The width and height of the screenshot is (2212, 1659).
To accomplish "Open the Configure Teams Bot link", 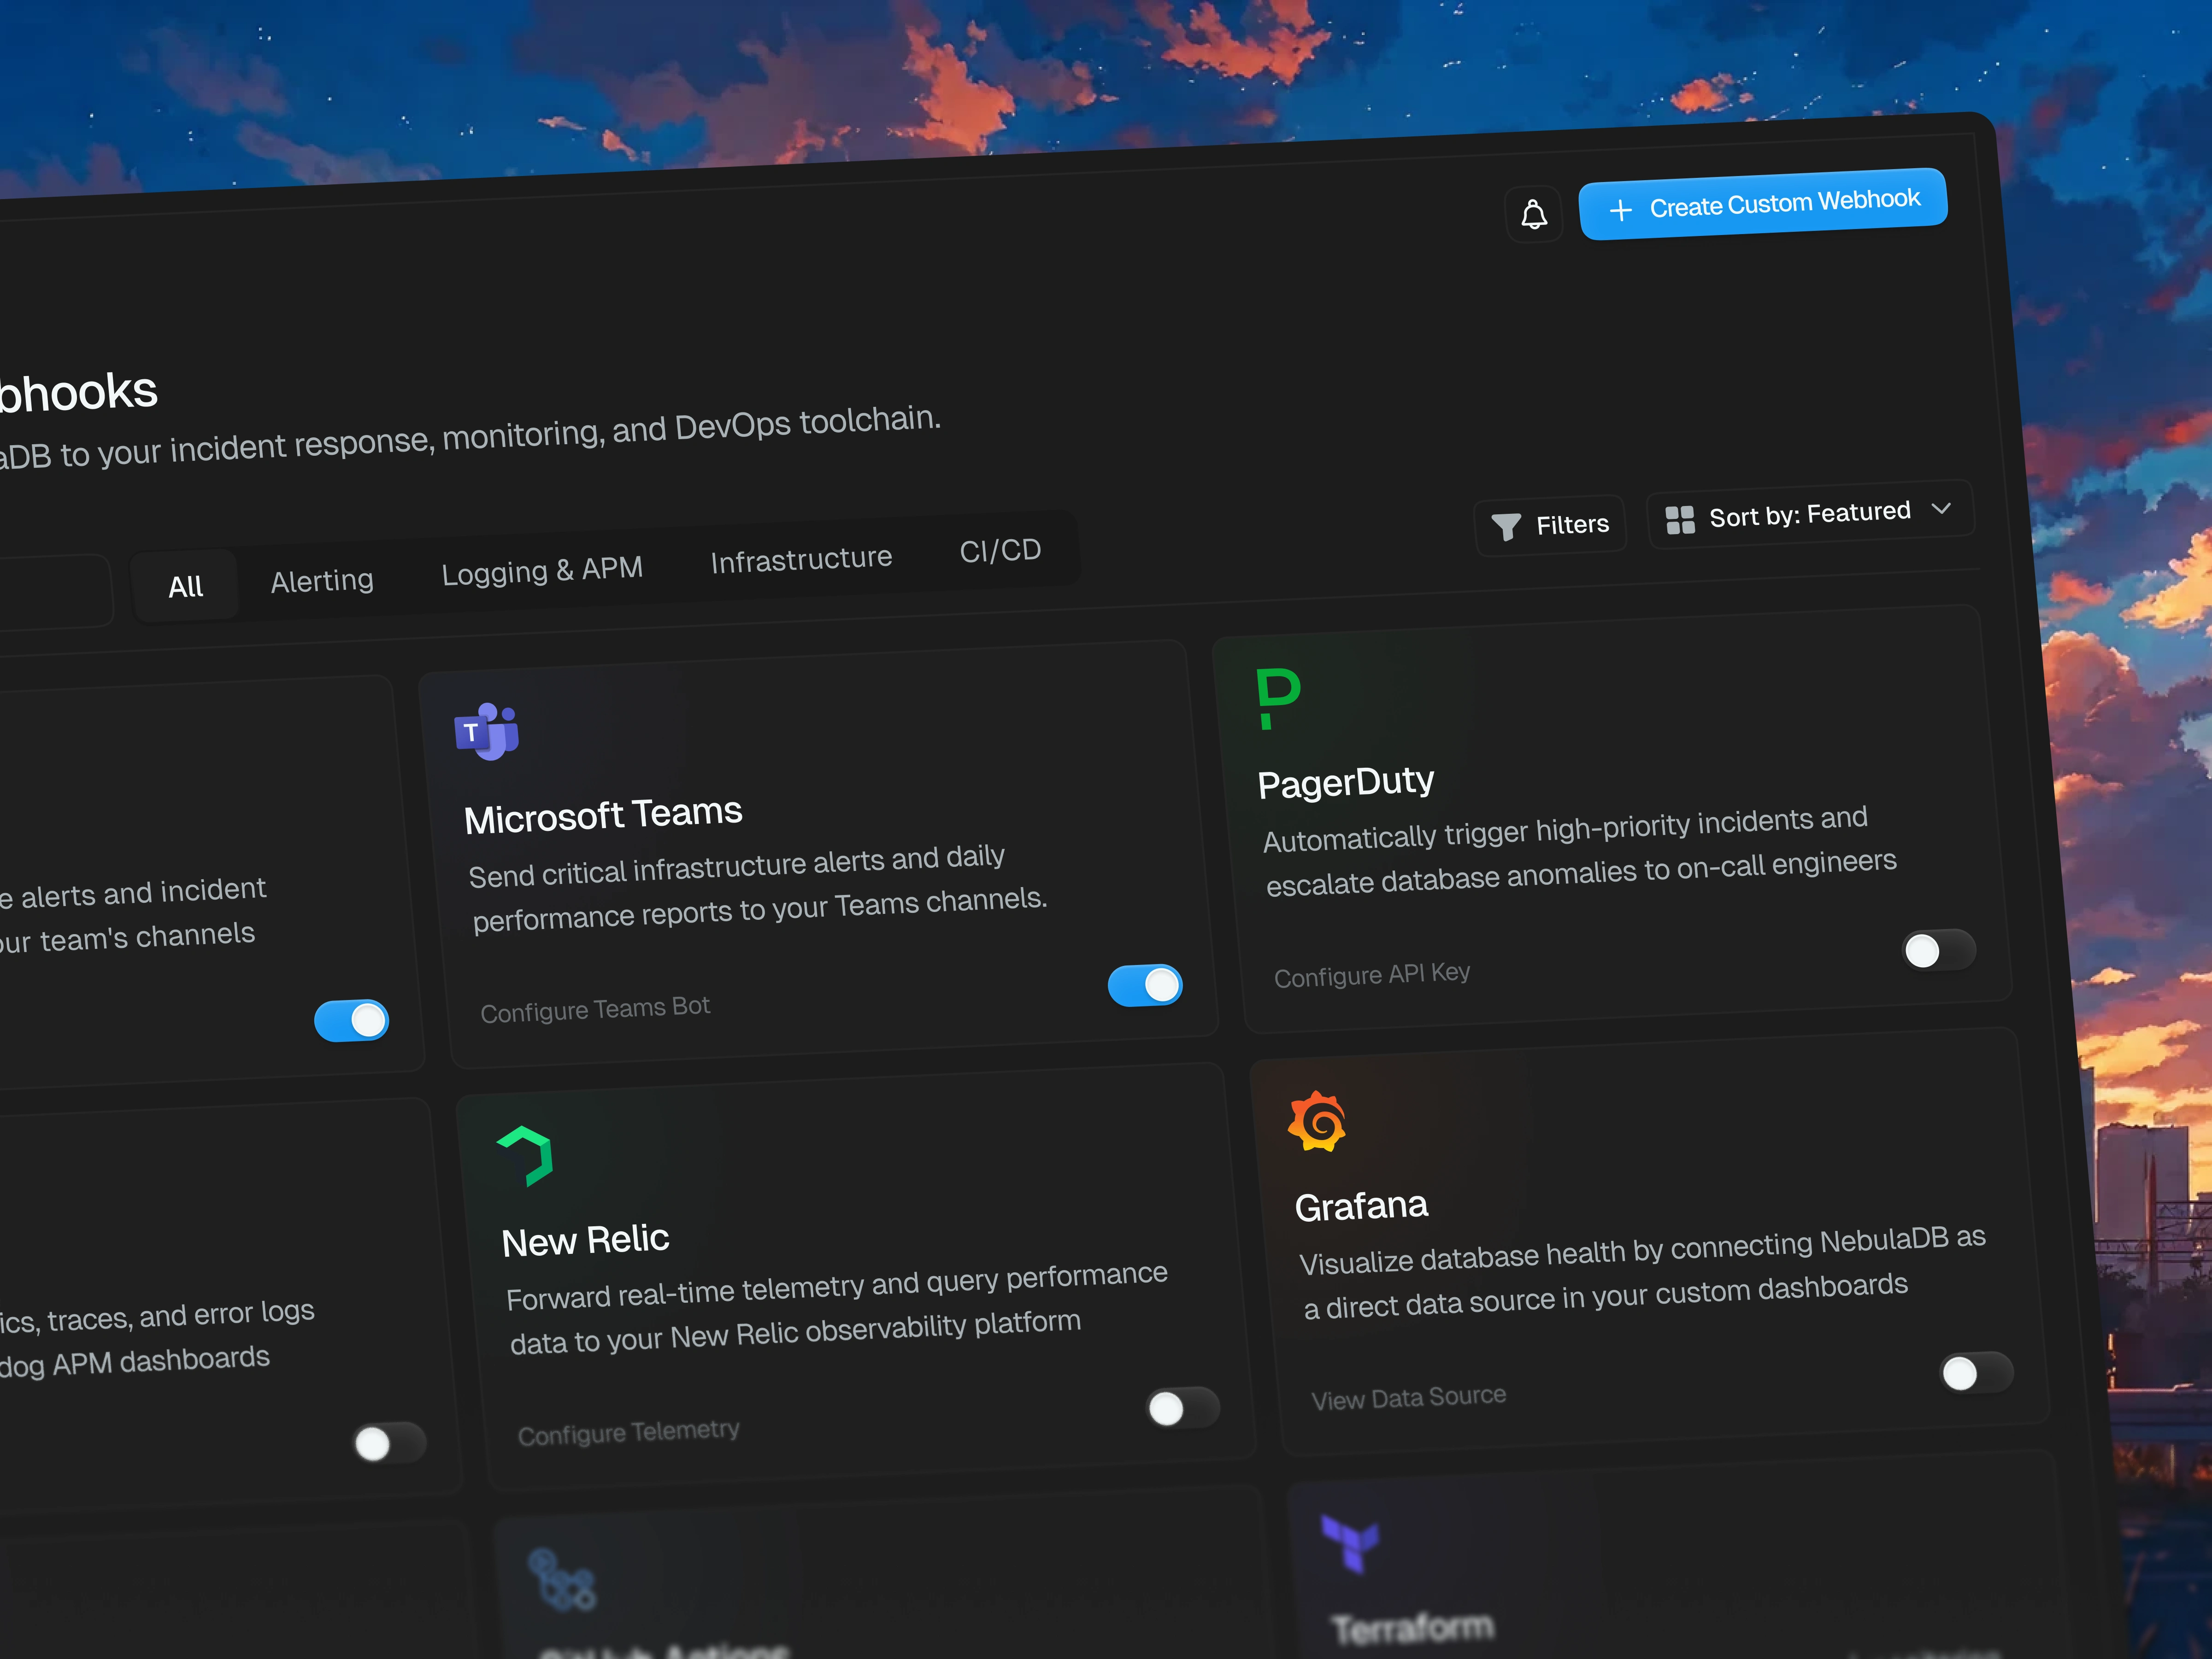I will pos(595,1009).
